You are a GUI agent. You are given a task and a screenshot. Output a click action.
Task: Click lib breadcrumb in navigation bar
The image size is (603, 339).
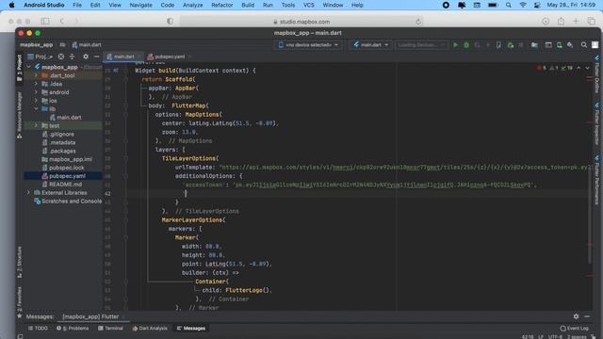point(62,45)
